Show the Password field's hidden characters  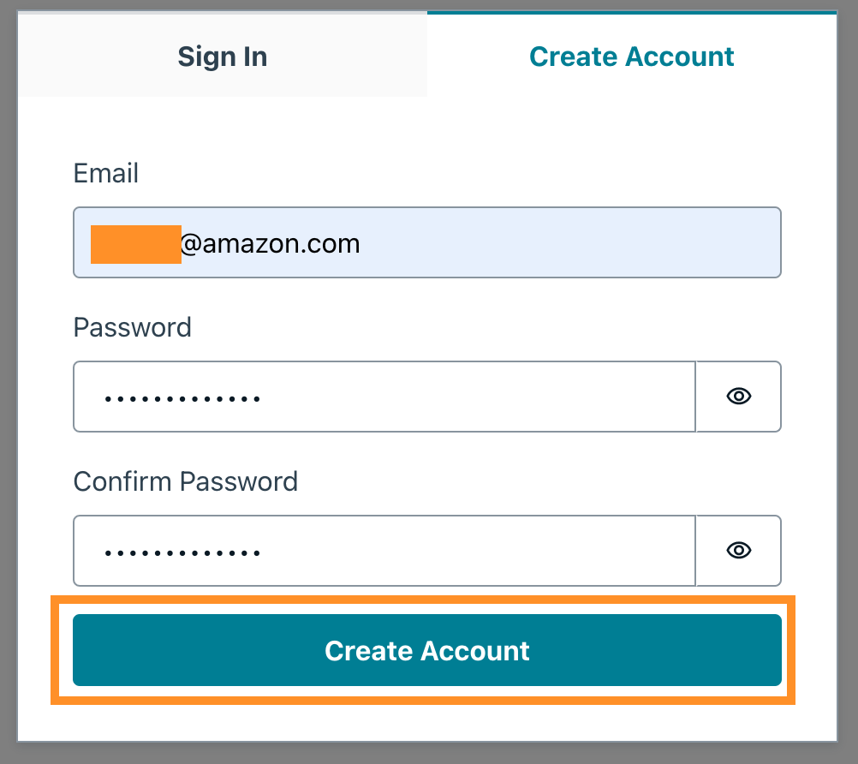pyautogui.click(x=738, y=397)
